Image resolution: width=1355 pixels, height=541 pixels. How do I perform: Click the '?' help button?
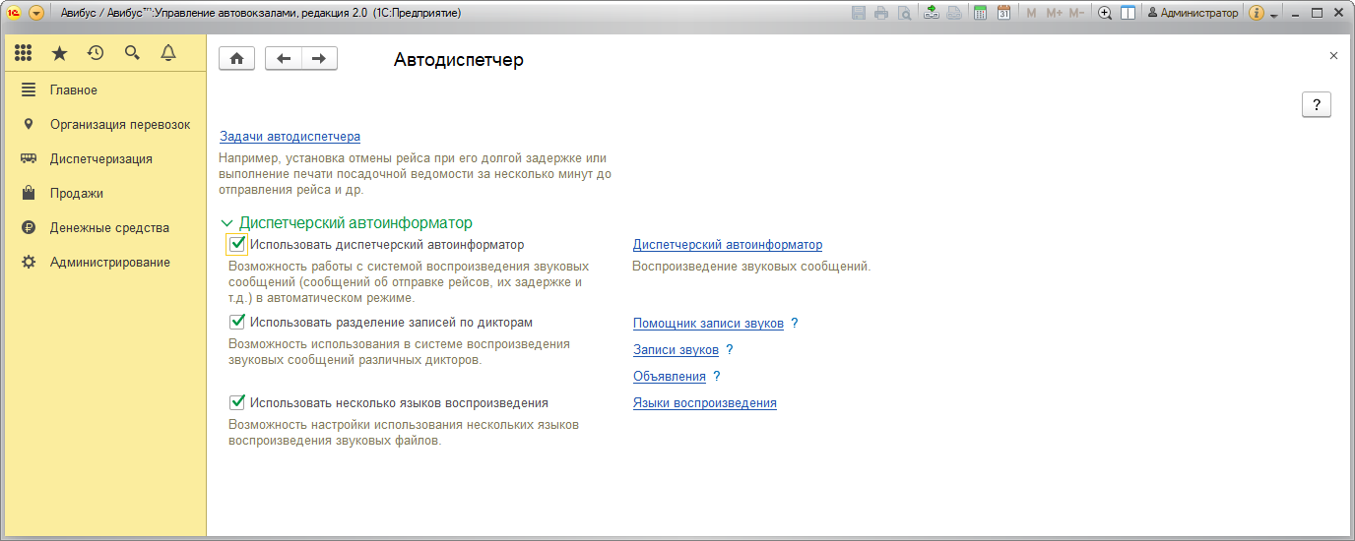tap(1316, 105)
